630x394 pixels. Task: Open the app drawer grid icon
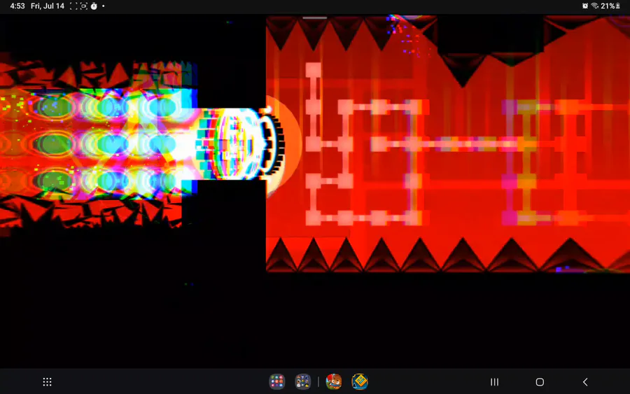pyautogui.click(x=48, y=382)
